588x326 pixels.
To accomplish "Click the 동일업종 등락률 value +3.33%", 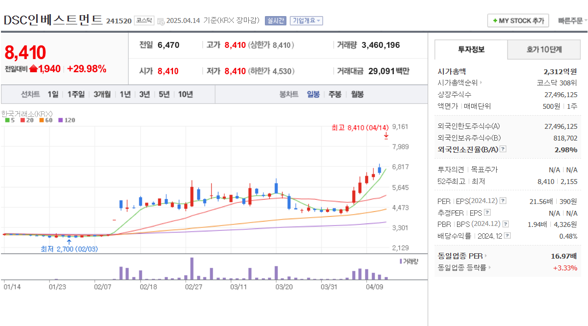I will (565, 268).
